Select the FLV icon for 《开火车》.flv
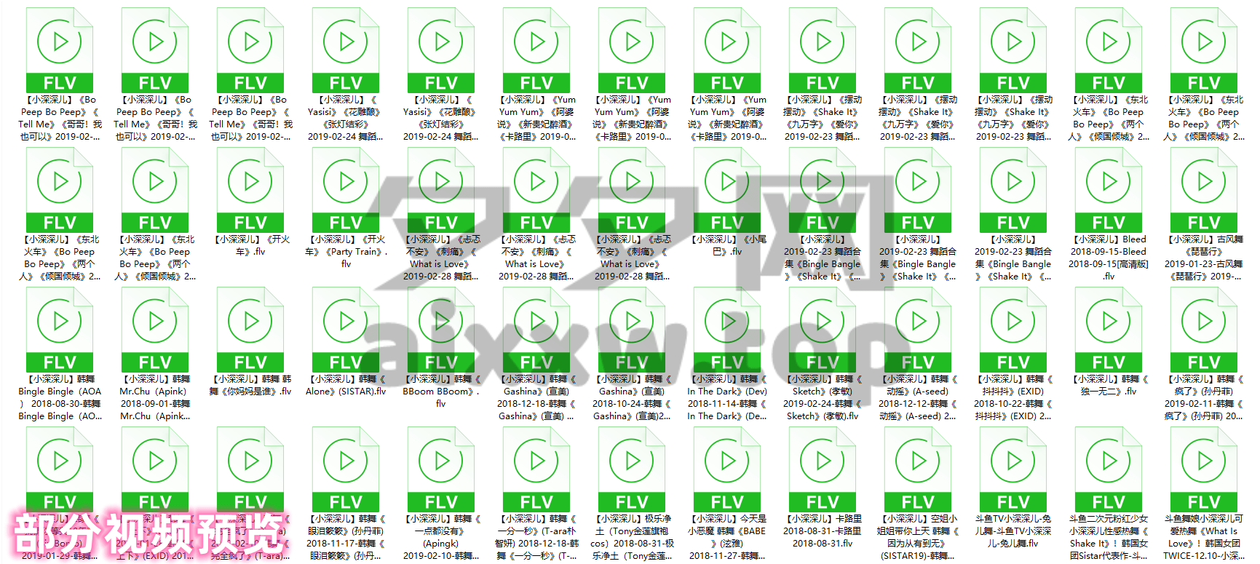The height and width of the screenshot is (564, 1260). 250,190
